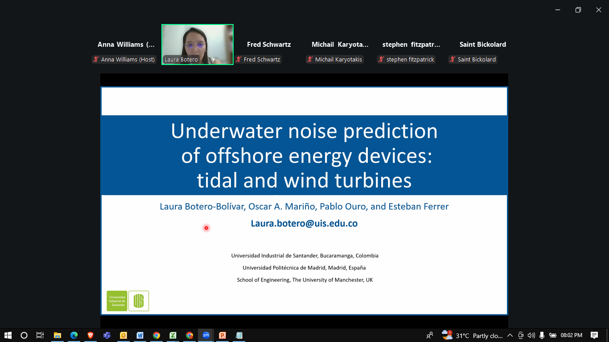Viewport: 609px width, 342px height.
Task: Select Saint Bickolard participant tile
Action: (x=483, y=45)
